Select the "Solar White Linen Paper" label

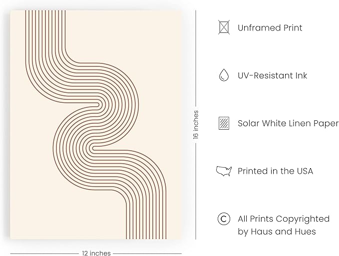288,123
